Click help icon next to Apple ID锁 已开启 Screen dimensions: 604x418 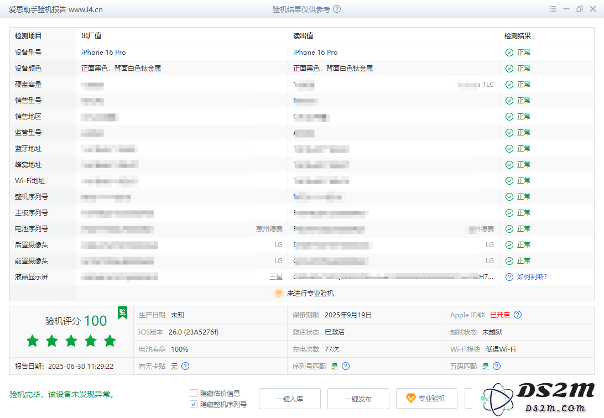tap(518, 315)
